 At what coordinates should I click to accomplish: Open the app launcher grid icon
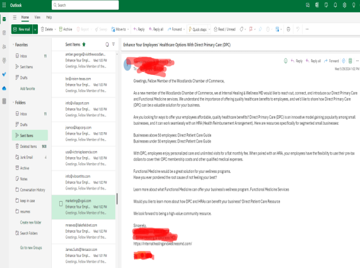[4, 5]
